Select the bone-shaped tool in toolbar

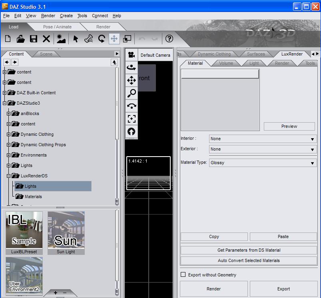tap(88, 39)
